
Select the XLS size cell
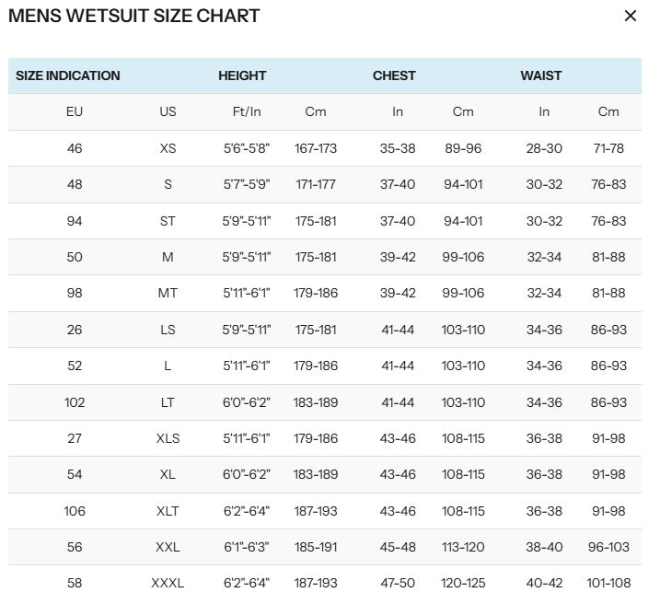(168, 438)
